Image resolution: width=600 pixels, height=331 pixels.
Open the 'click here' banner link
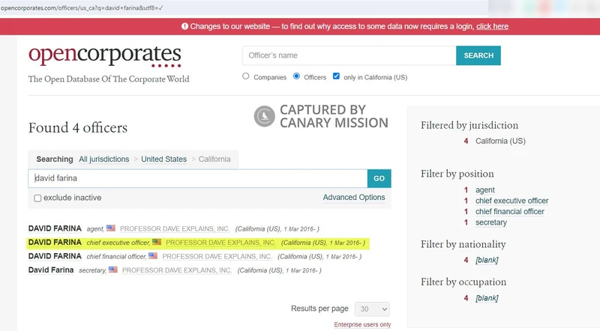(x=492, y=26)
